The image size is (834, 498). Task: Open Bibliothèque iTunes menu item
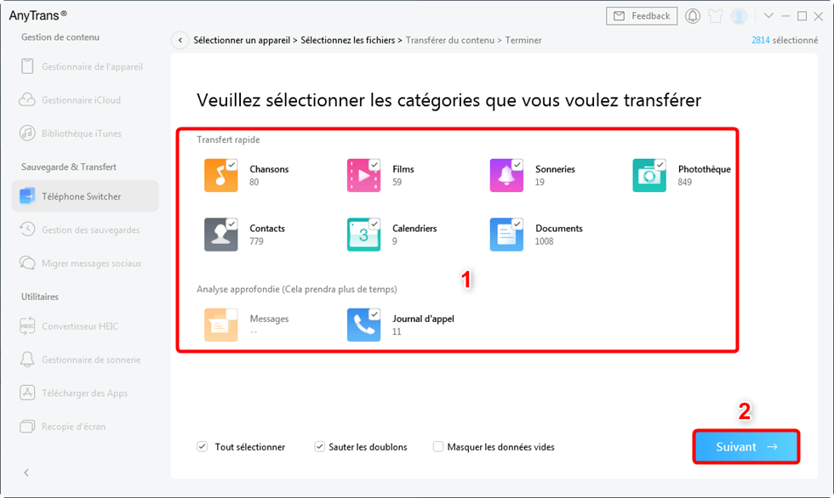pyautogui.click(x=85, y=133)
